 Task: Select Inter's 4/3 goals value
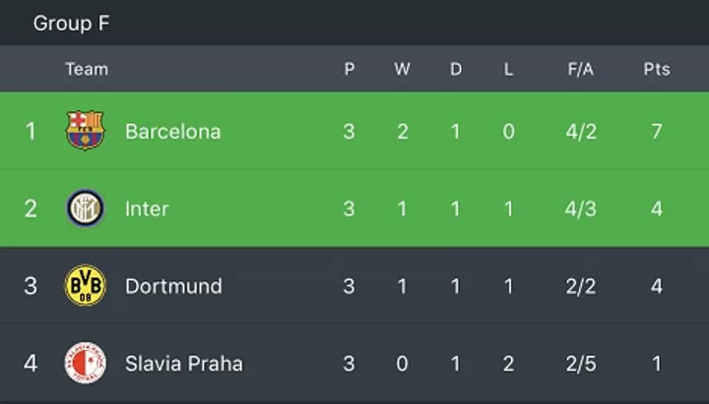pos(581,209)
